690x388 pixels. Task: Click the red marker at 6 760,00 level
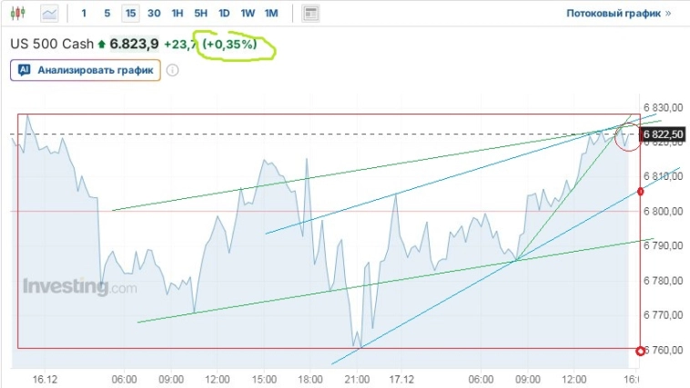pyautogui.click(x=640, y=350)
